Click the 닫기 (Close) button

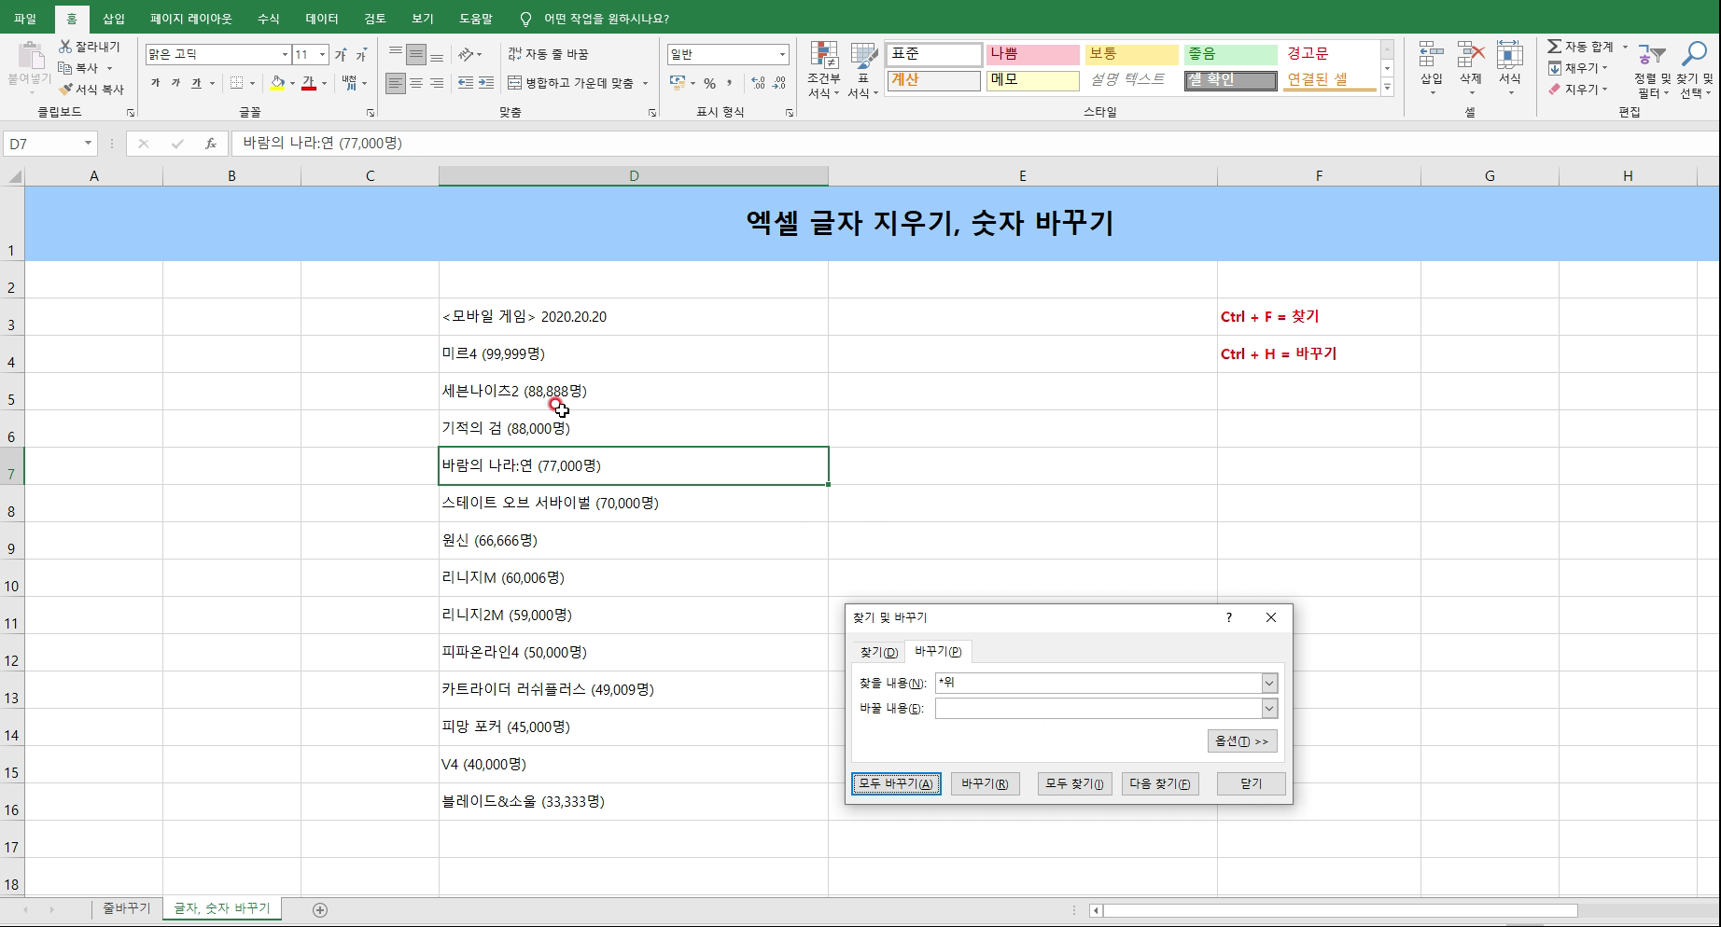[x=1252, y=784]
